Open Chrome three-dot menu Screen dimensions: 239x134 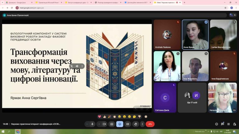coord(236,8)
